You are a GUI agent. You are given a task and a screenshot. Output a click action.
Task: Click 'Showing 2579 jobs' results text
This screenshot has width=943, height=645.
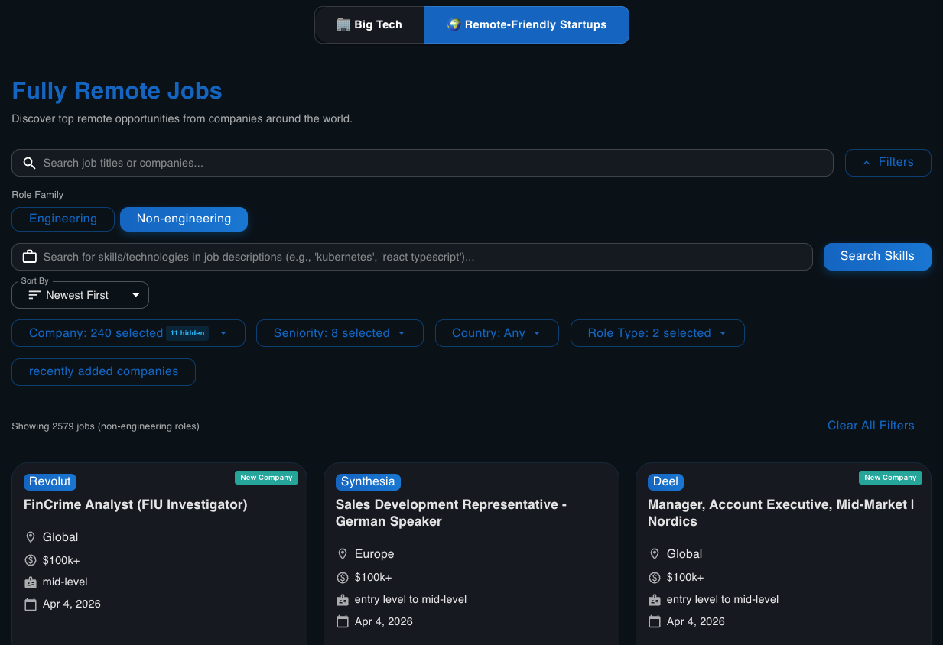(106, 426)
